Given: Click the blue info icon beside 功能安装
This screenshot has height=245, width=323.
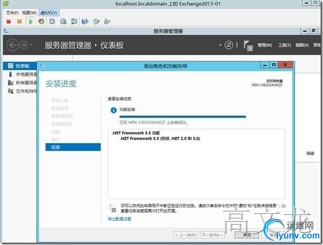Looking at the screenshot, I should click(113, 110).
